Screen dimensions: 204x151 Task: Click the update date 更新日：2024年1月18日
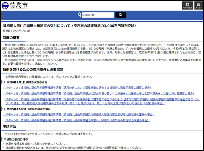click(x=17, y=31)
